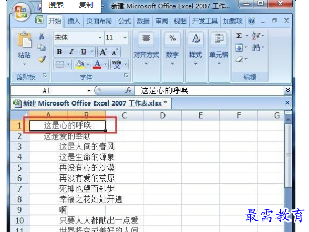Cut selection with scissors icon
309x232 pixels.
(x=42, y=36)
